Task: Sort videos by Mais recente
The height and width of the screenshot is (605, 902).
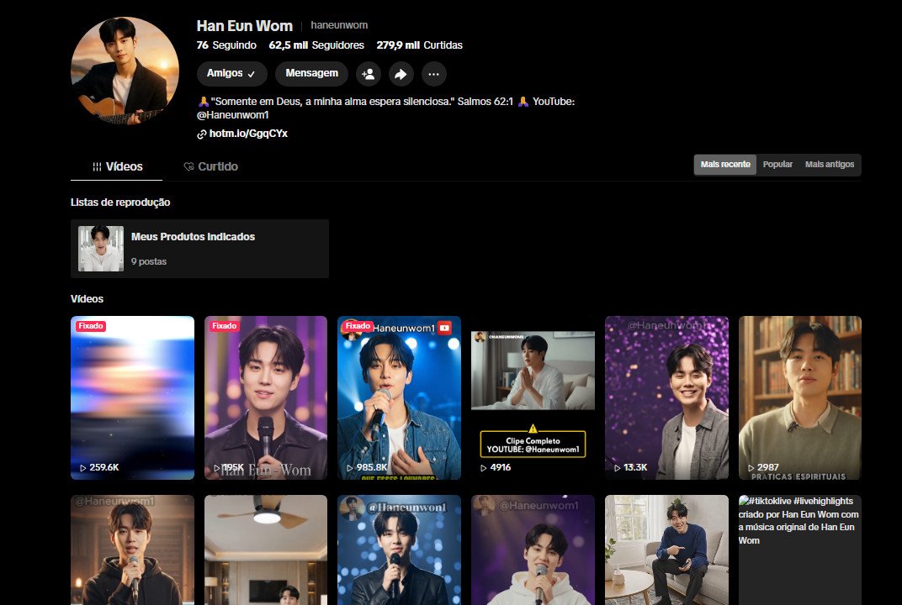Action: (x=724, y=165)
